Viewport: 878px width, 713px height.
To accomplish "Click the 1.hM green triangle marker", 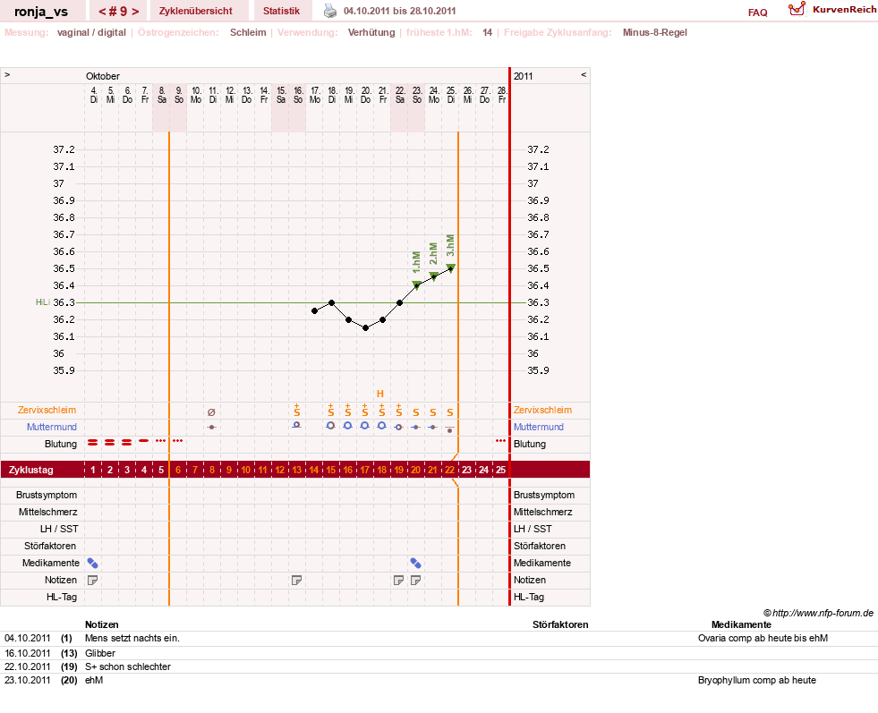I will [416, 284].
